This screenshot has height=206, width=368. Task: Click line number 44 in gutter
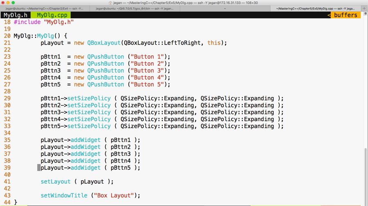coord(7,202)
